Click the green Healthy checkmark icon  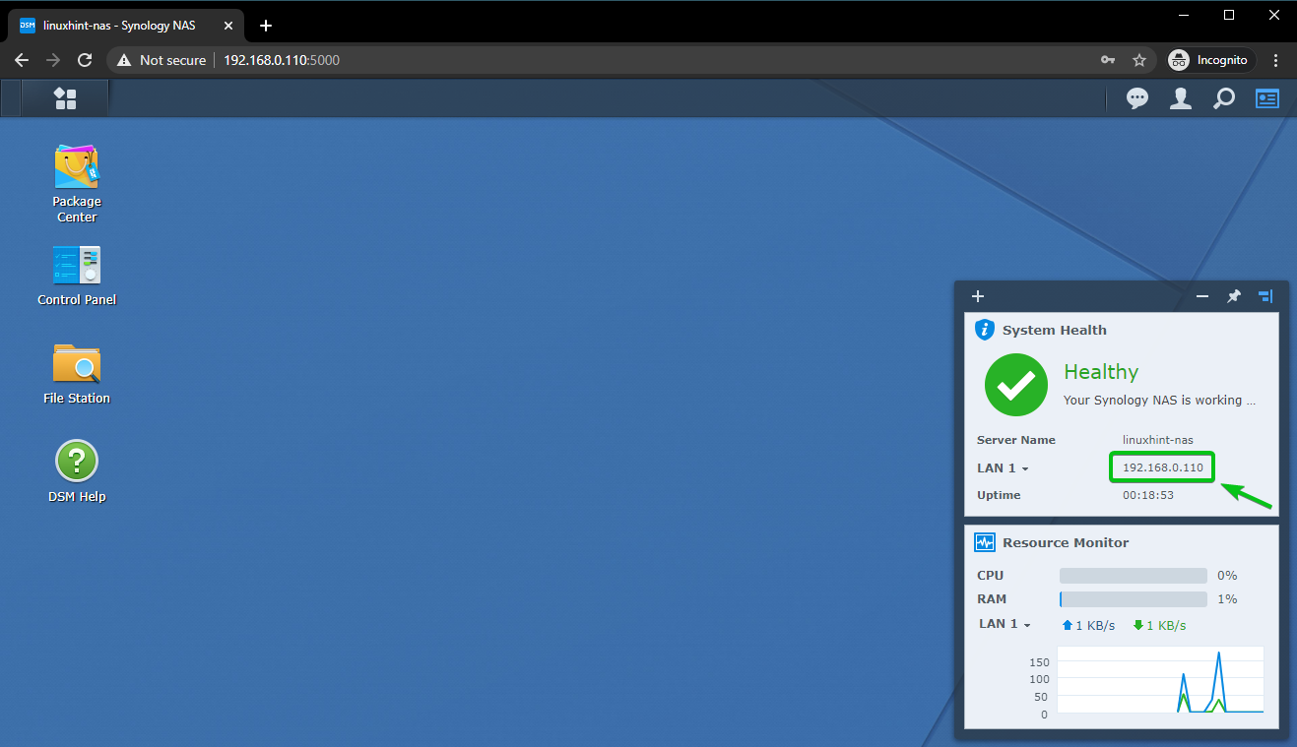pyautogui.click(x=1016, y=385)
